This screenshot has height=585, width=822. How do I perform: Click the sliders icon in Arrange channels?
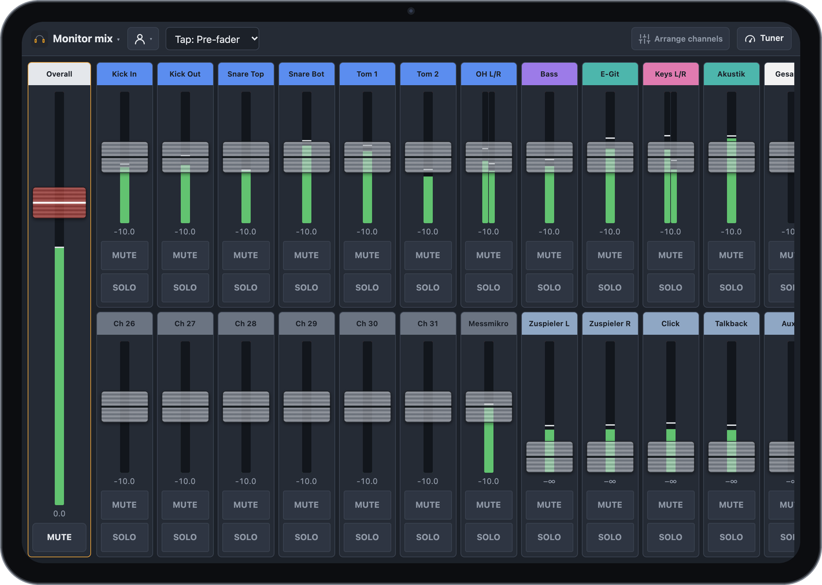644,39
